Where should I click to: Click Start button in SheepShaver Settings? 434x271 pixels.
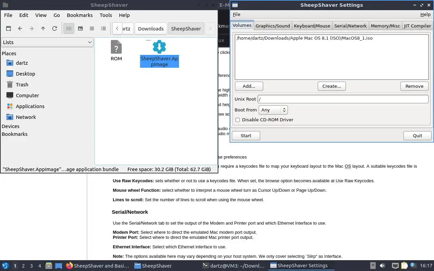(246, 135)
